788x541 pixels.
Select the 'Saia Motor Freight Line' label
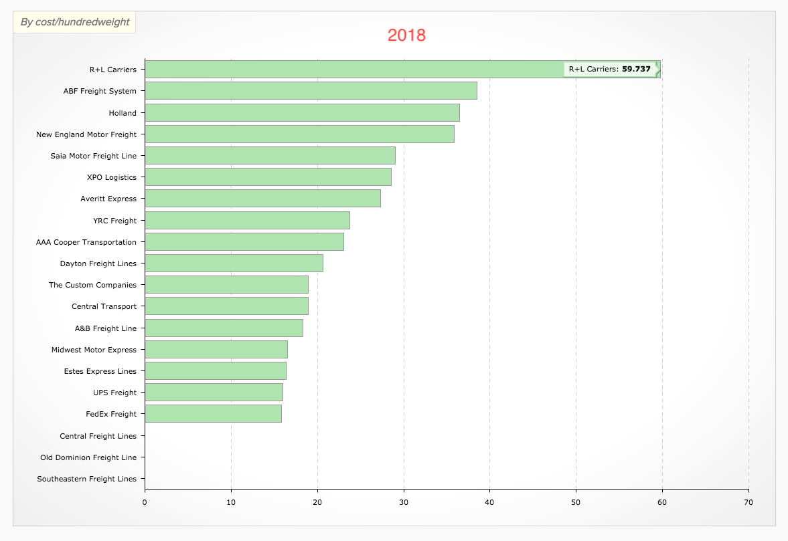94,156
